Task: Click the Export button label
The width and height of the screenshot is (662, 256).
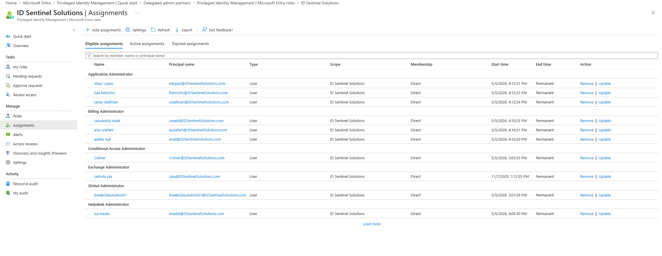Action: [187, 30]
